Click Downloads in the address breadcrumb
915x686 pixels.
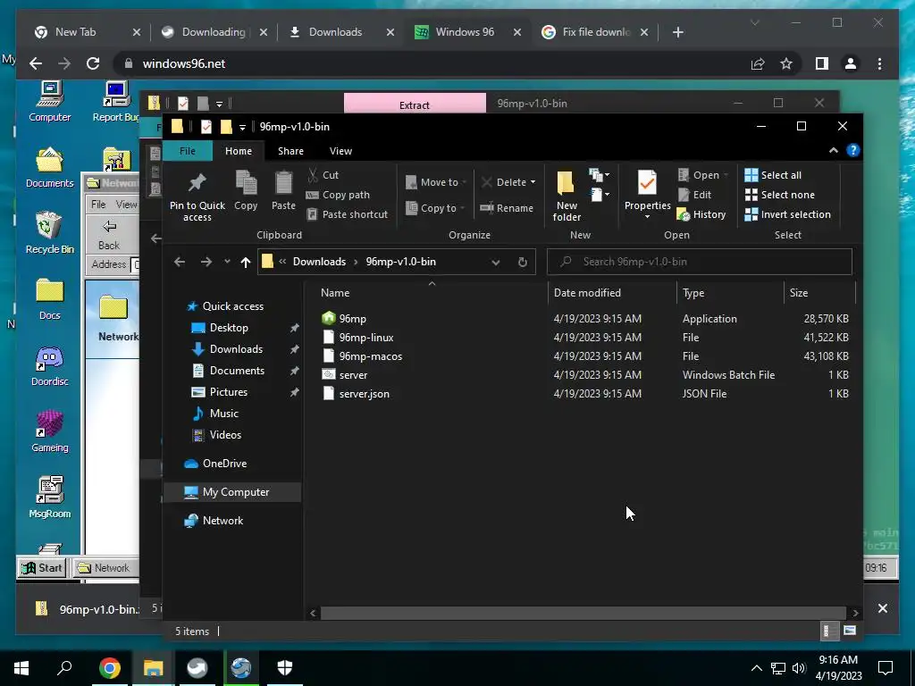coord(319,262)
